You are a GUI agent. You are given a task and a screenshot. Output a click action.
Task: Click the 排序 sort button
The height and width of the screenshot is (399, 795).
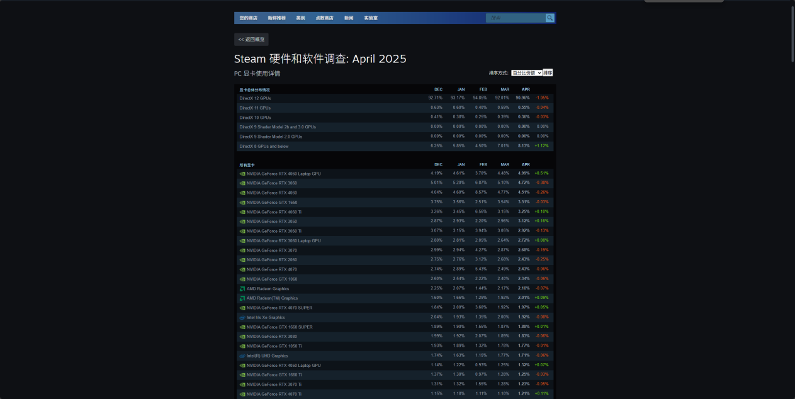(x=548, y=73)
